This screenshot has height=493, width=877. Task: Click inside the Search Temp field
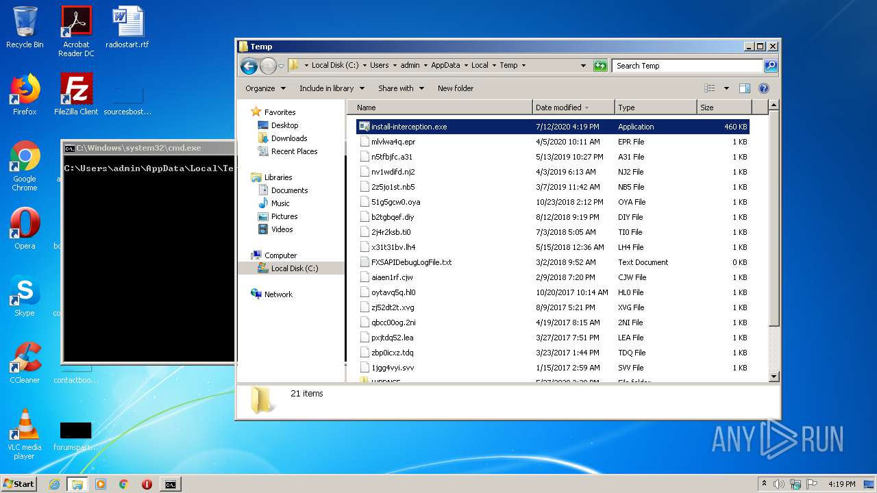687,66
